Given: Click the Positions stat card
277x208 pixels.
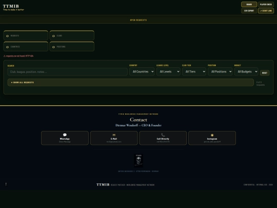Looking at the screenshot, I should point(72,47).
